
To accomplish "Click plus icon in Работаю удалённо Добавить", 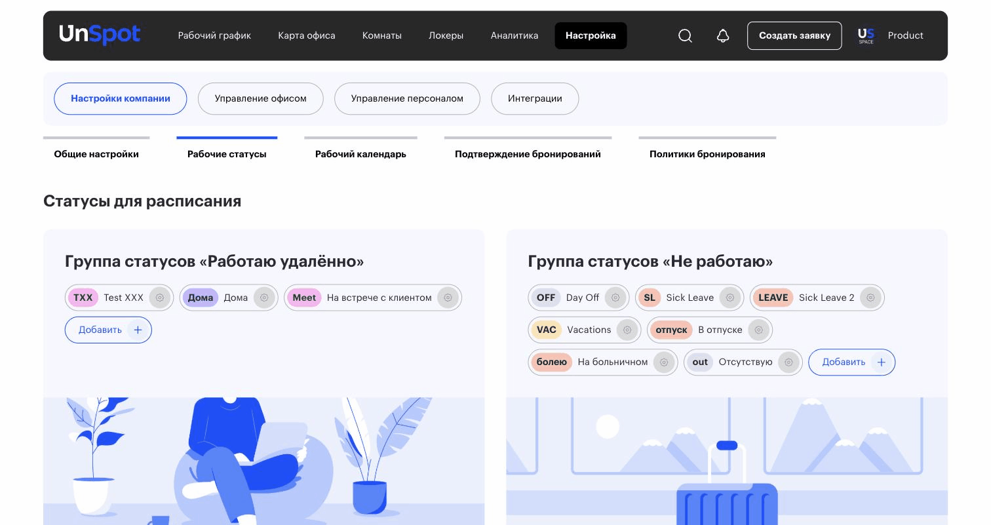I will point(138,330).
